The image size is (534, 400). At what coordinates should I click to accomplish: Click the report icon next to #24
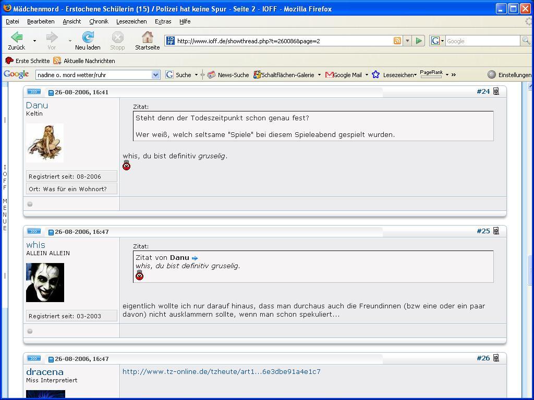click(x=496, y=91)
